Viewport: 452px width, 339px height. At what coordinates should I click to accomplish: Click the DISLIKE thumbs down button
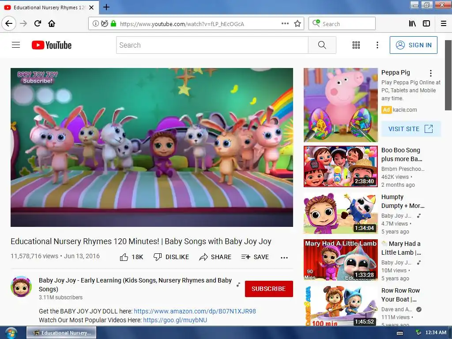coord(171,257)
